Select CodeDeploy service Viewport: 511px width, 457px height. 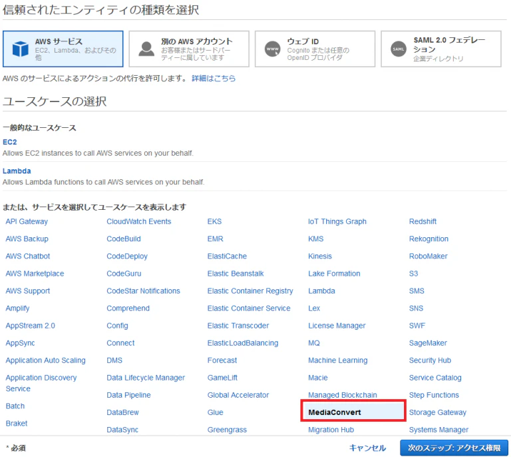(127, 256)
